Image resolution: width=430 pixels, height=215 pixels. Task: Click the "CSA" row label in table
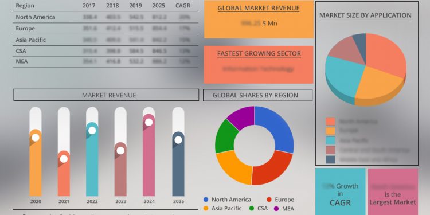point(21,51)
